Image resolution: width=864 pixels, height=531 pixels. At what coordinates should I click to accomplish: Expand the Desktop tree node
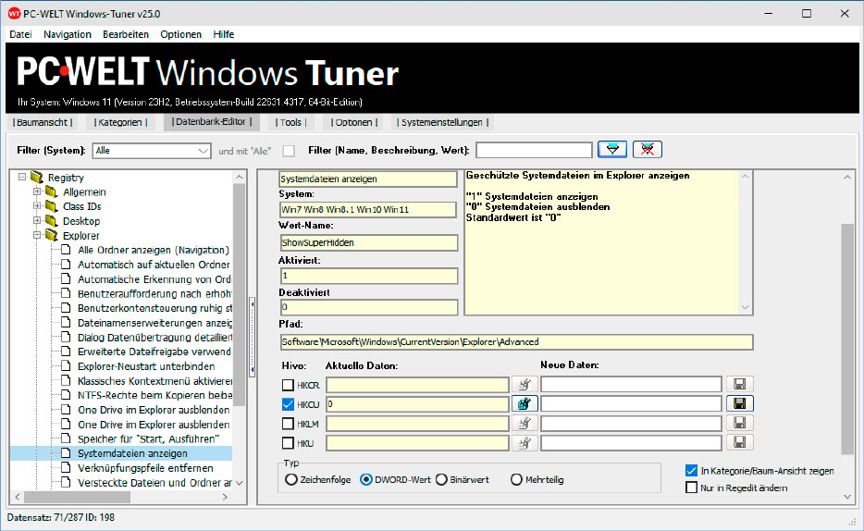point(36,220)
